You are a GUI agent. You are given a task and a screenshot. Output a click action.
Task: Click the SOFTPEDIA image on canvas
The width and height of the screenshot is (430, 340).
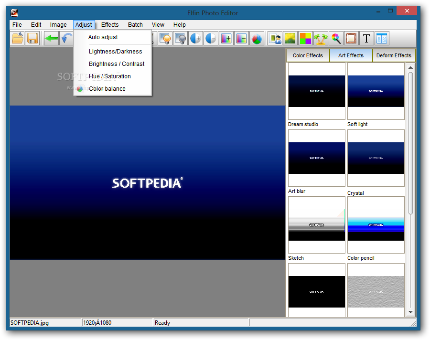(148, 182)
